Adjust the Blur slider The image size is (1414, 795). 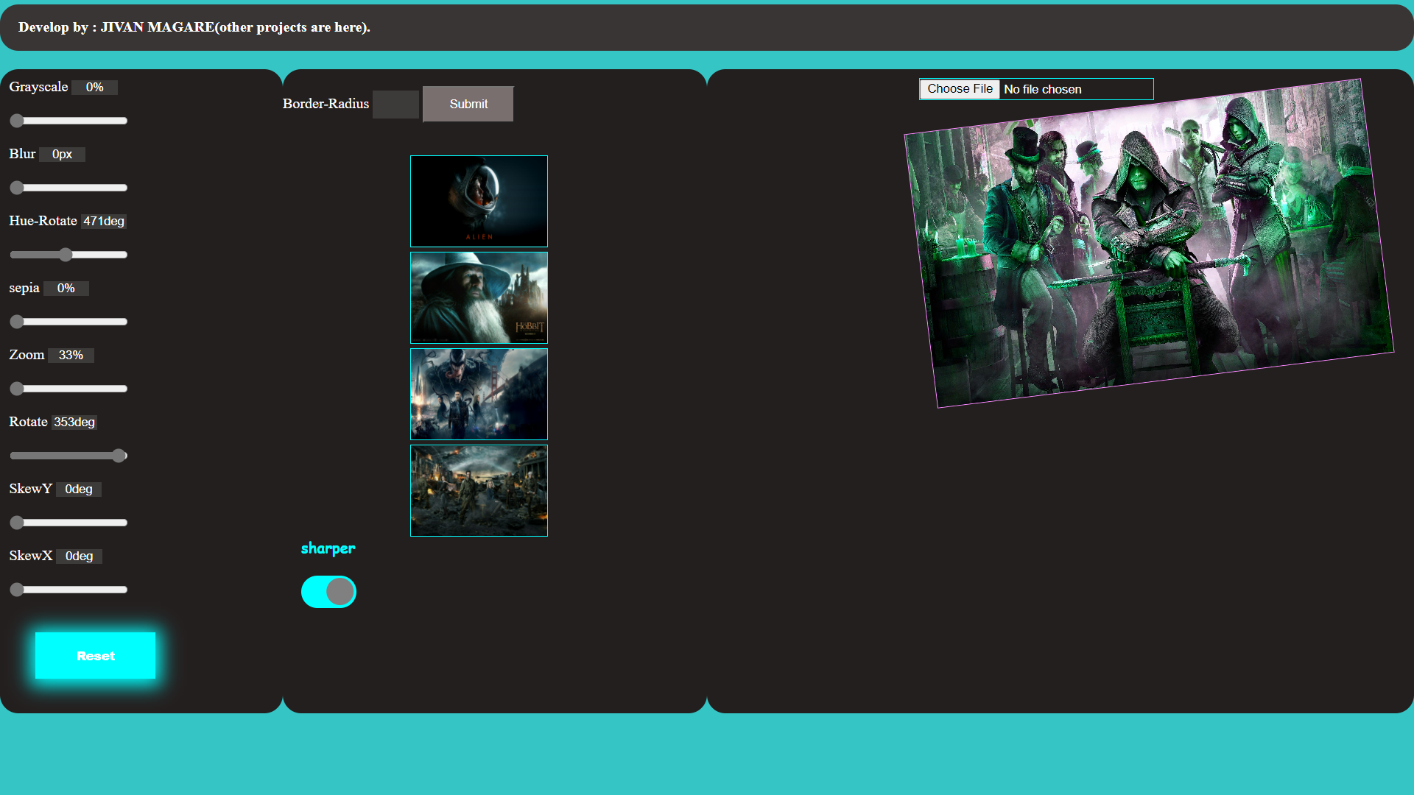(68, 188)
